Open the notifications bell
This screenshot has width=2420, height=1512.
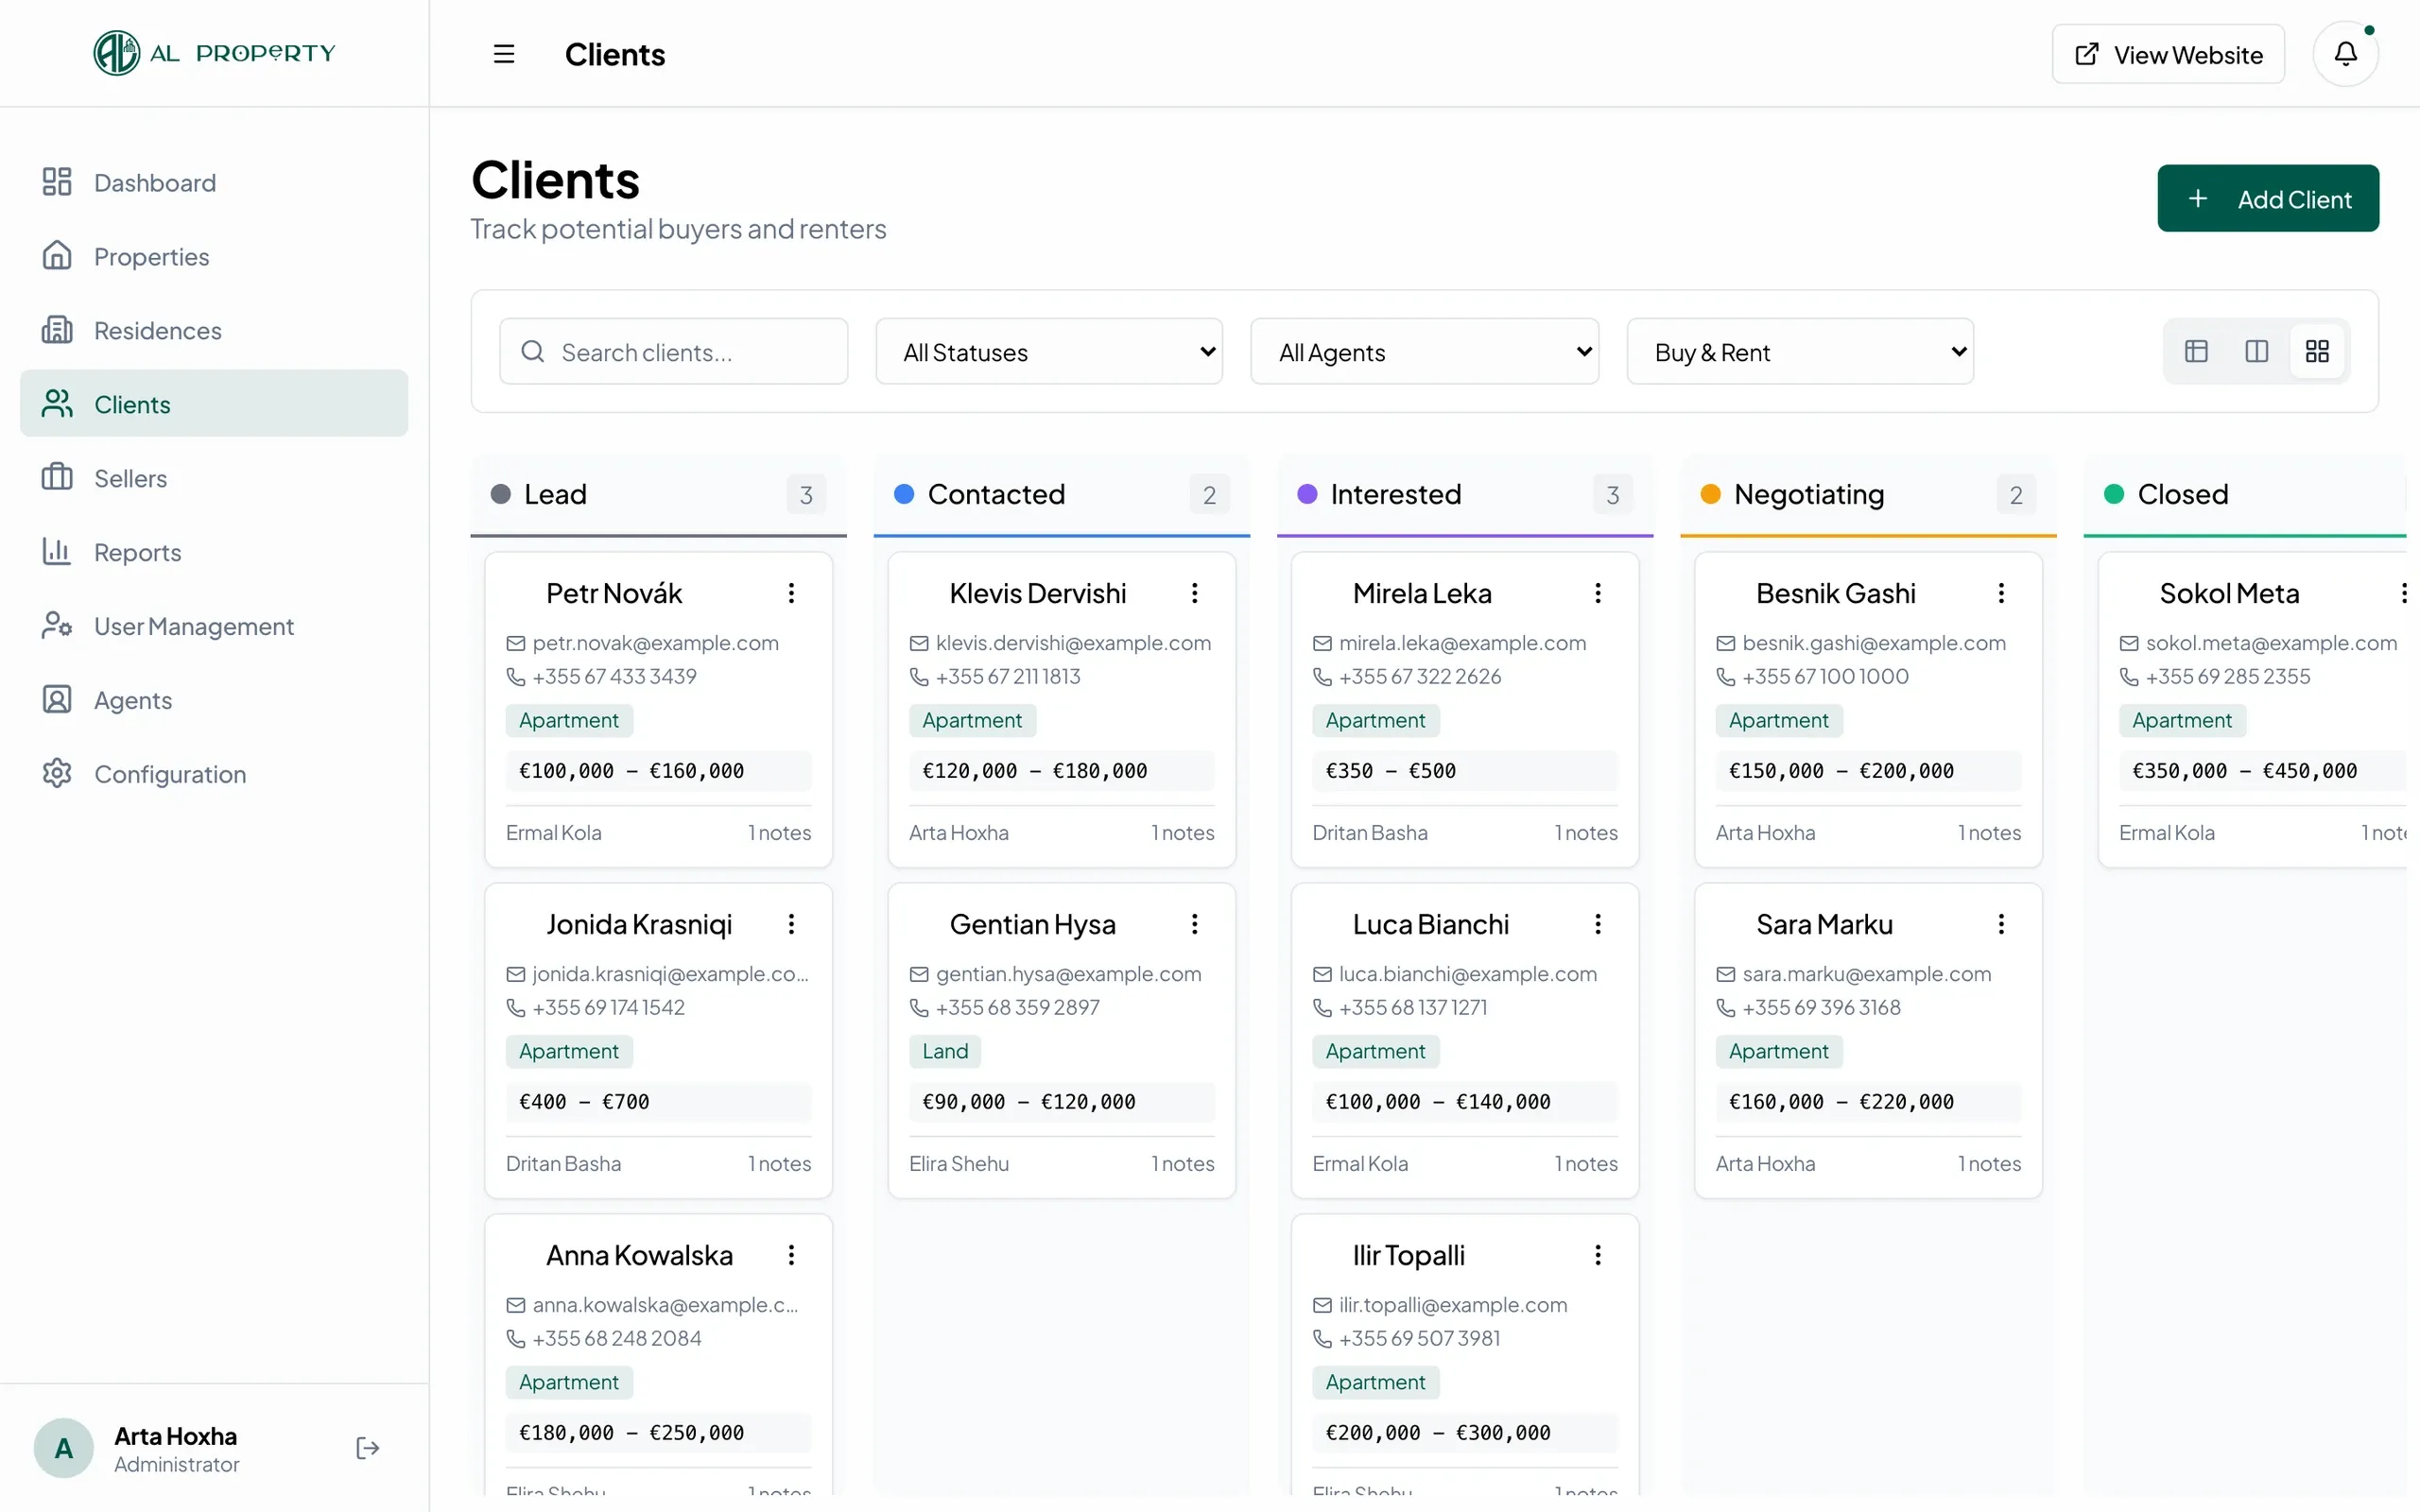pos(2345,54)
